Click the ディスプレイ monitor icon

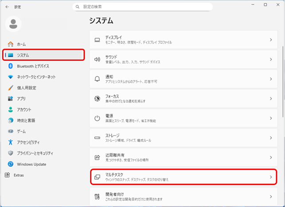[x=97, y=40]
